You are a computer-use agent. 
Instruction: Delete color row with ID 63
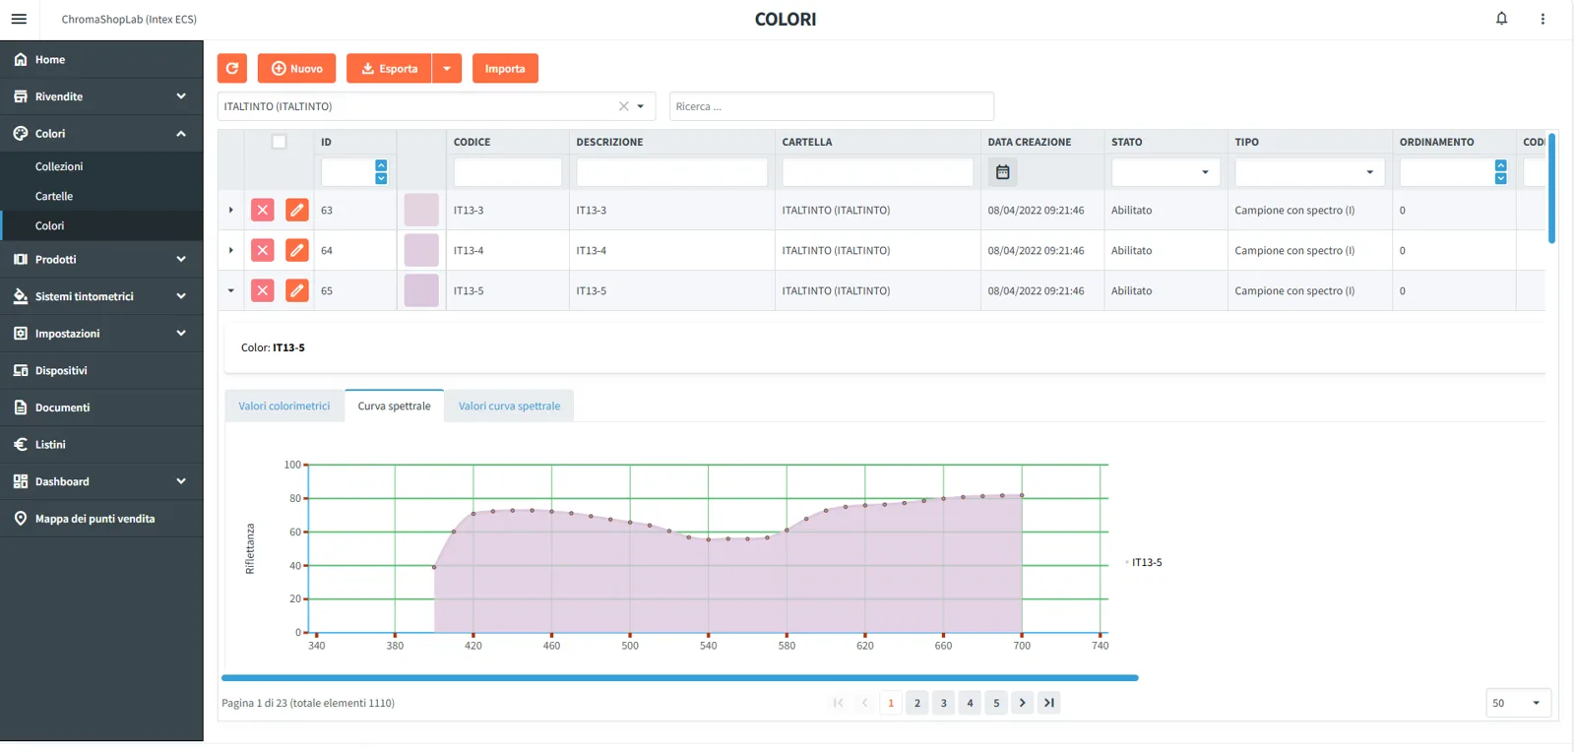263,210
